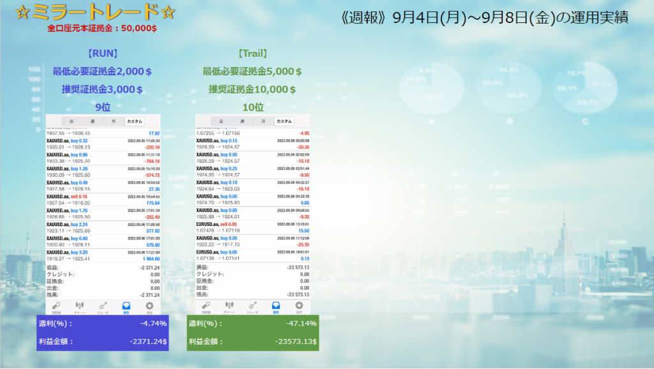Click 推奨証拠金10,000$ text
654x369 pixels.
[x=252, y=89]
